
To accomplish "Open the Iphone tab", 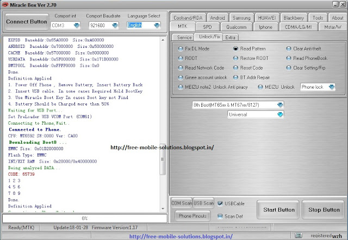I will coord(265,27).
